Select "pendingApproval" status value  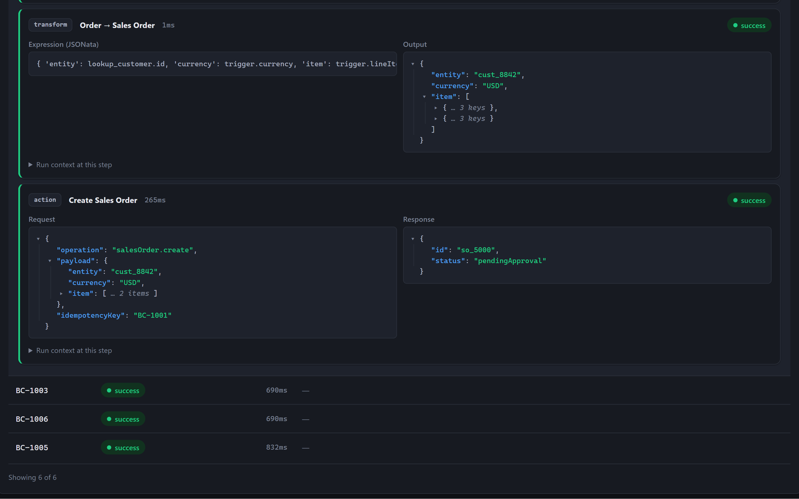[x=510, y=261]
